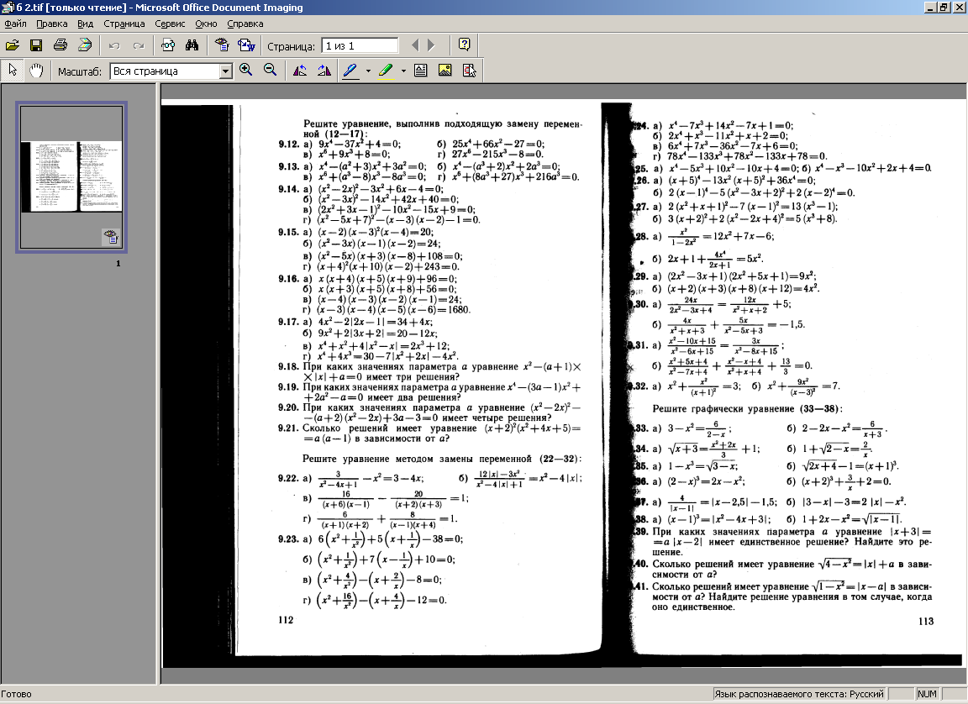Insert a picture annotation
968x704 pixels.
tap(445, 71)
